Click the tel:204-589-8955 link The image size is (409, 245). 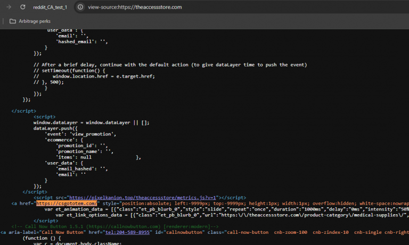click(x=127, y=232)
